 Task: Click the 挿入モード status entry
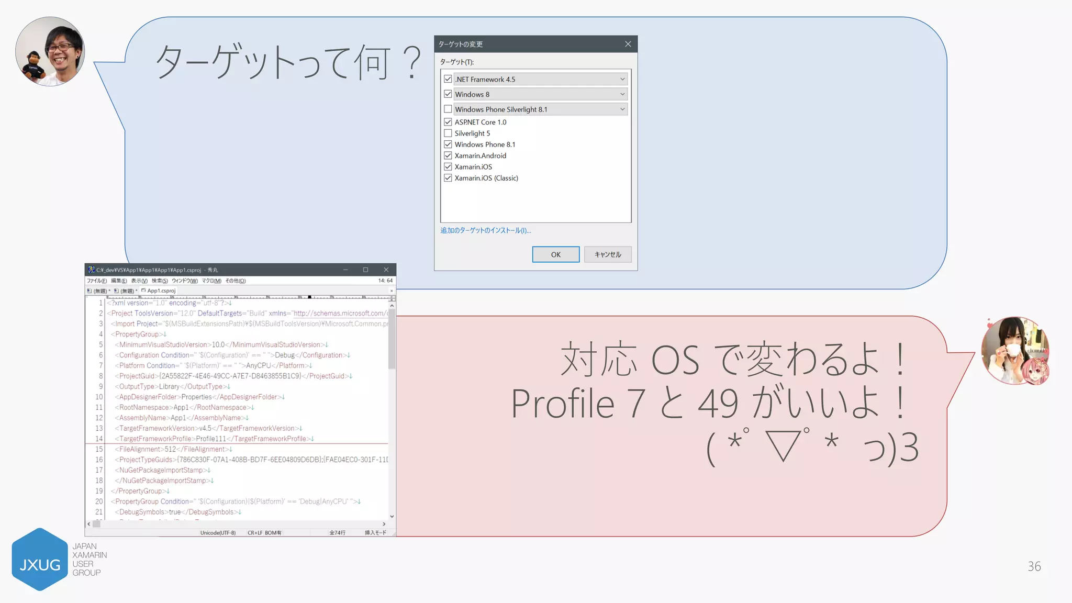[375, 533]
